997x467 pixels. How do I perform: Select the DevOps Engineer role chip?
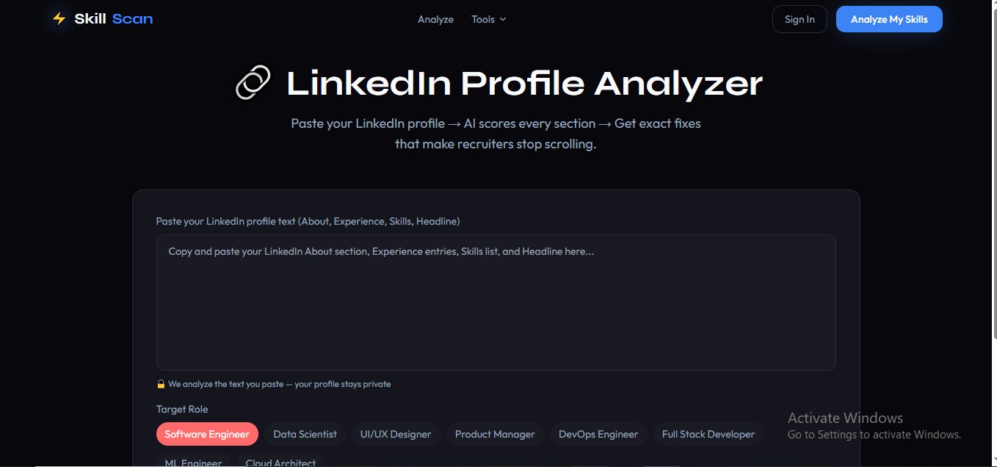(598, 434)
